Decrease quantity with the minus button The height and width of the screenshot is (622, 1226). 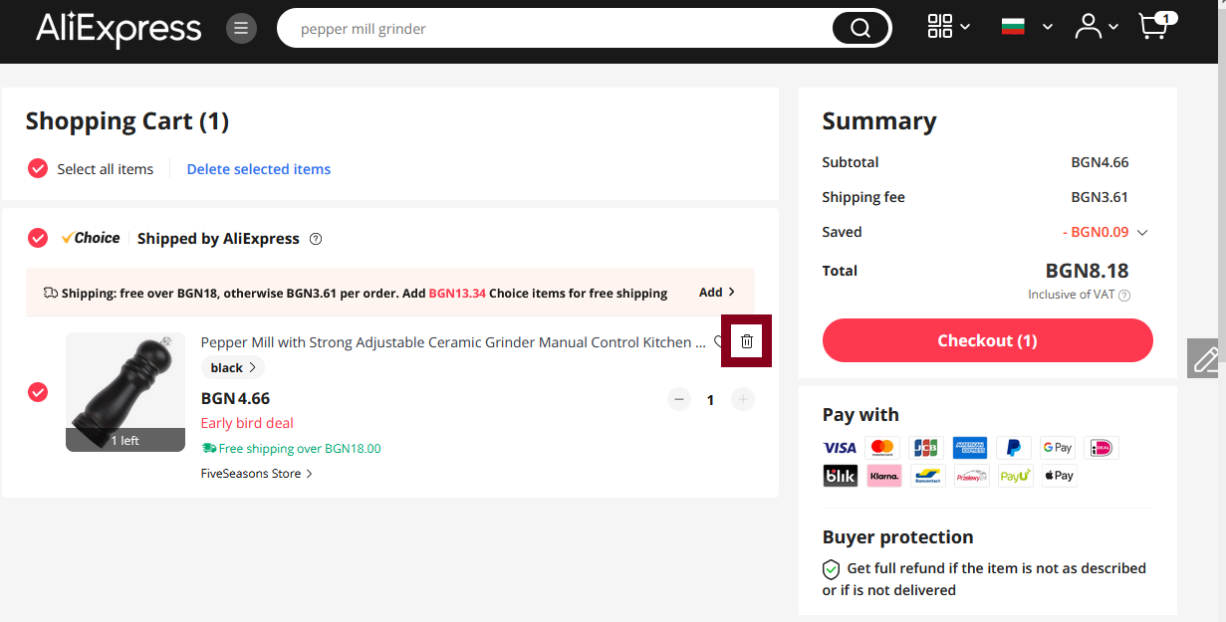click(x=679, y=400)
